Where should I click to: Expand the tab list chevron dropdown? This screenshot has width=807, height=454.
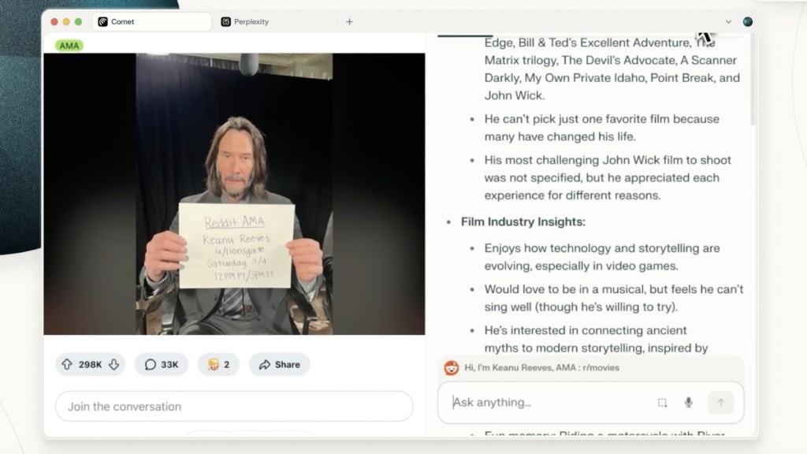tap(728, 22)
